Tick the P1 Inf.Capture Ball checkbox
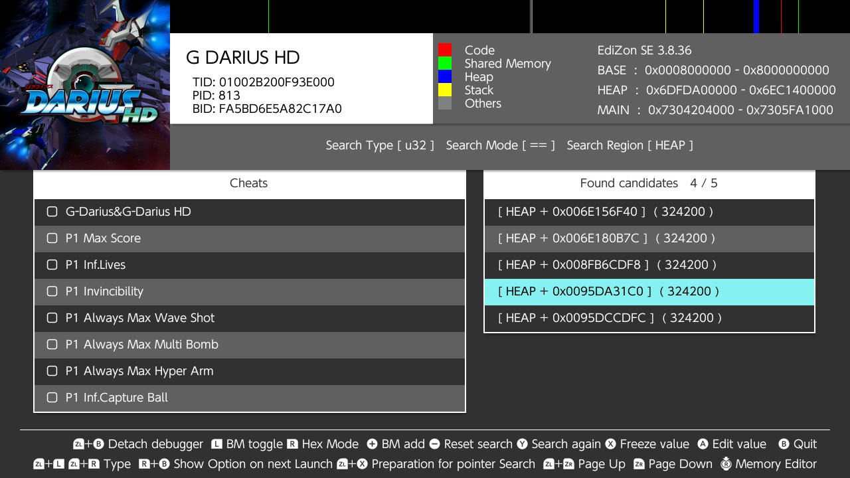This screenshot has height=478, width=850. [52, 398]
